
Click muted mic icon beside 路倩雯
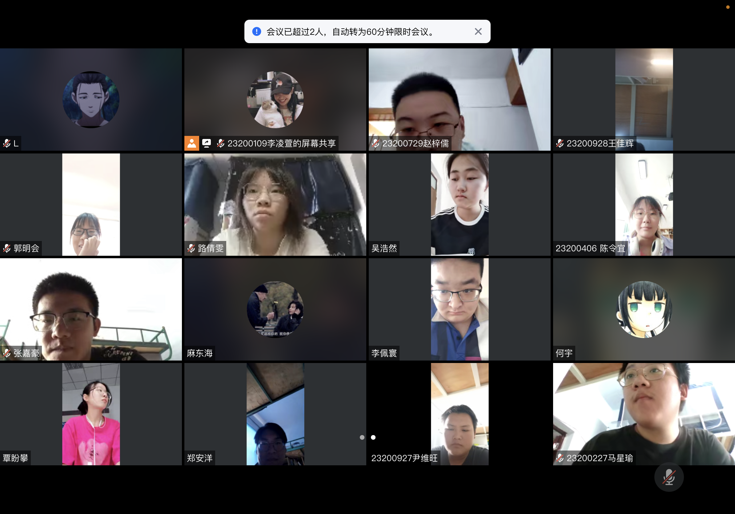point(191,248)
